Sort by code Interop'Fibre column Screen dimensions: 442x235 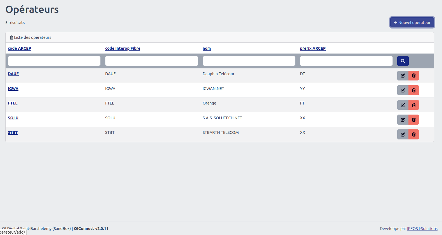click(x=122, y=48)
